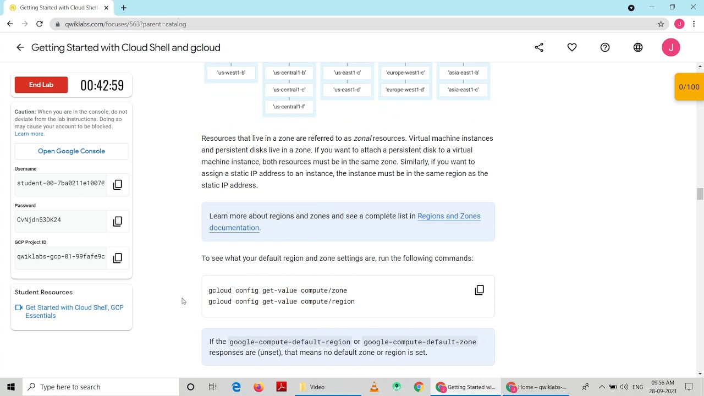Open the Chrome three-dot menu
This screenshot has width=704, height=396.
tap(694, 24)
